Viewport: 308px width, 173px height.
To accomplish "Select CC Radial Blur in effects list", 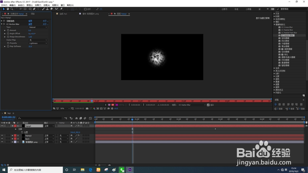I will tap(287, 30).
